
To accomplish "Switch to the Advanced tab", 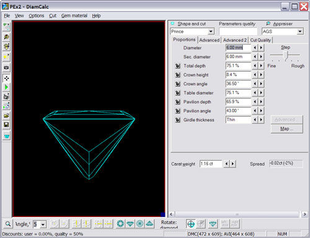I will point(210,40).
